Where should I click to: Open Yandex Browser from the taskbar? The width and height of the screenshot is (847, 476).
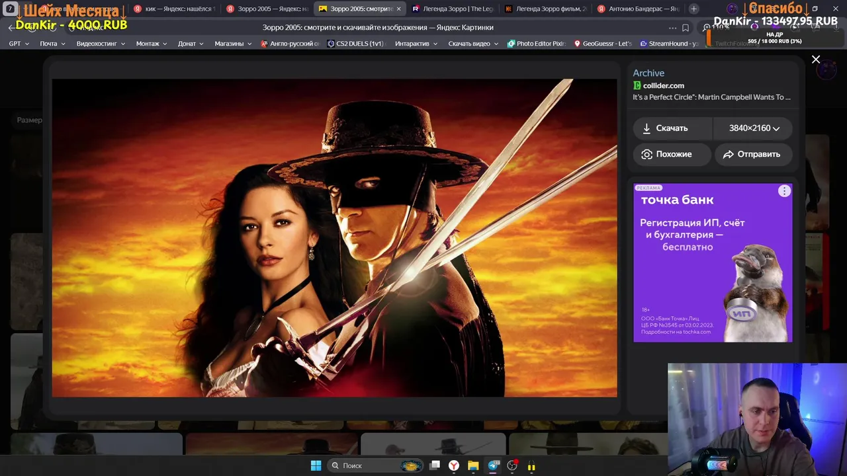click(454, 465)
